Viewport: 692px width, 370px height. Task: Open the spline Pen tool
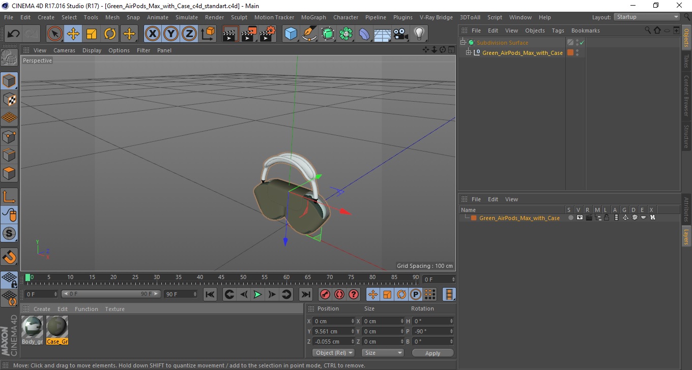309,34
